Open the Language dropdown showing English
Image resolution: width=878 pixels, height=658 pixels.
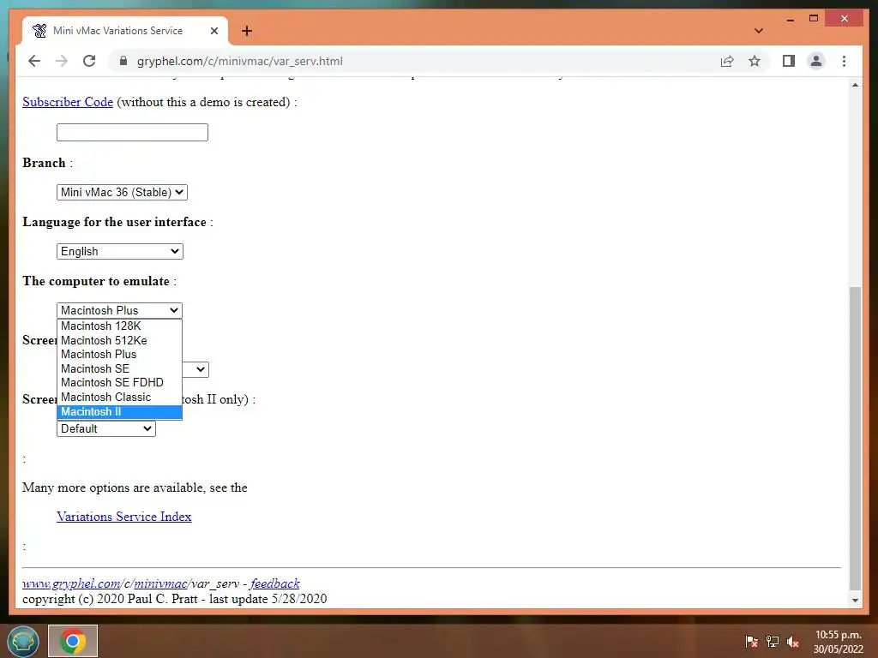(120, 251)
